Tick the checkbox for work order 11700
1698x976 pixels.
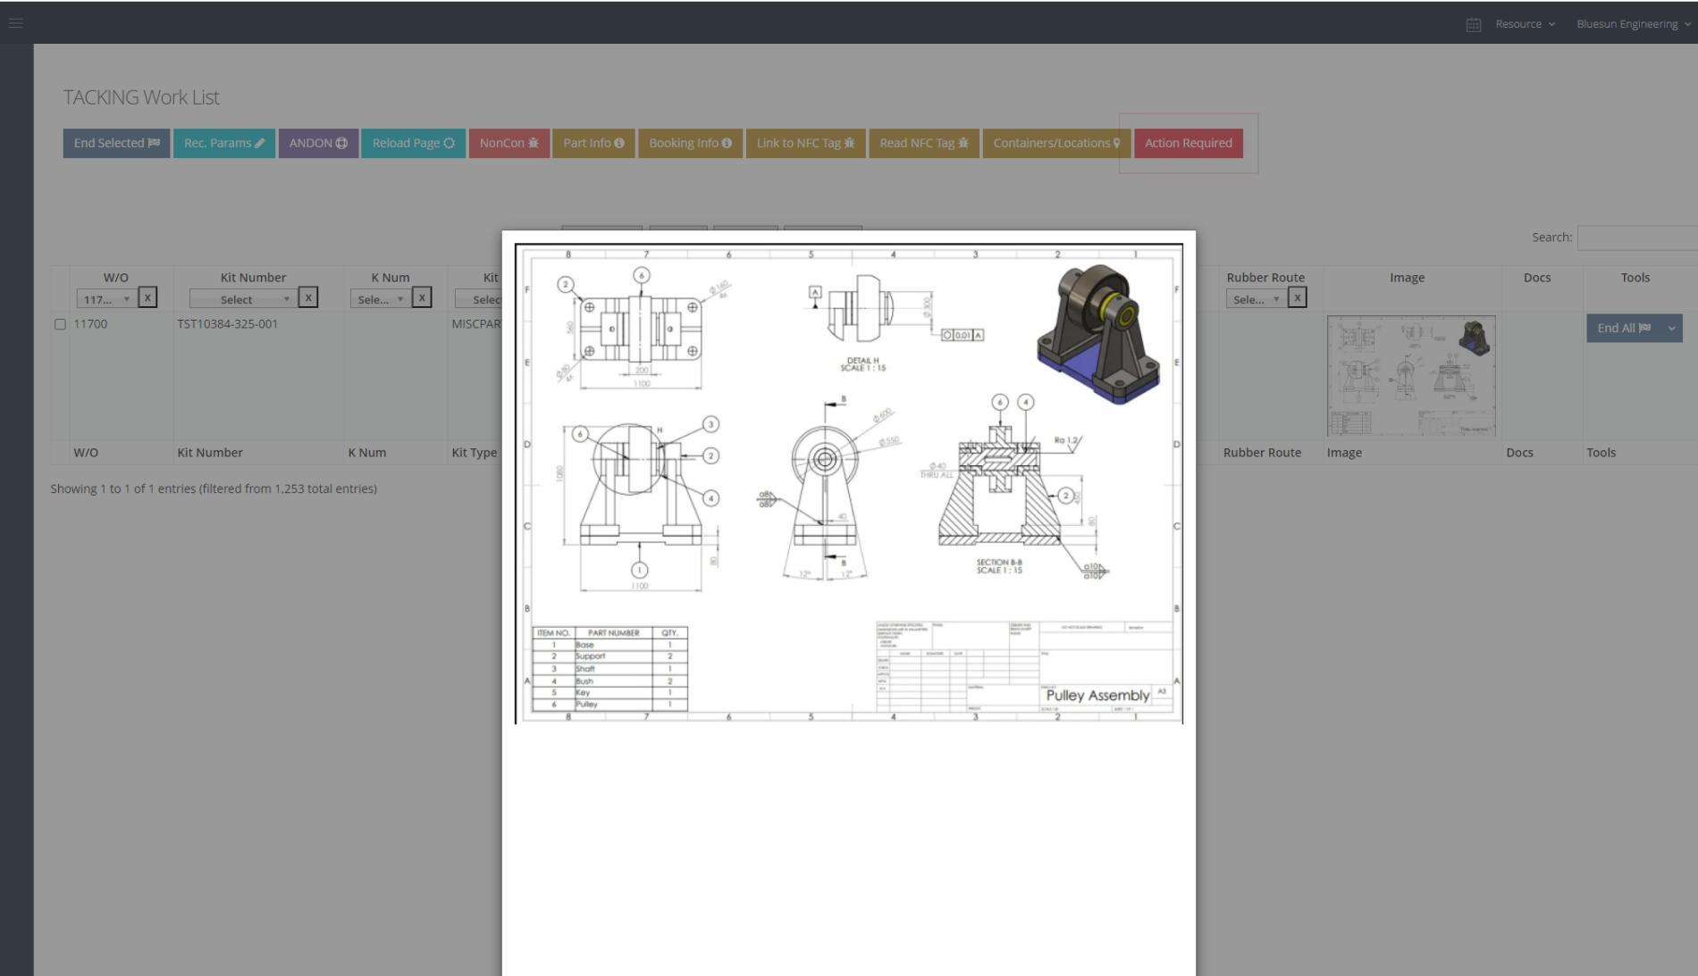point(60,324)
